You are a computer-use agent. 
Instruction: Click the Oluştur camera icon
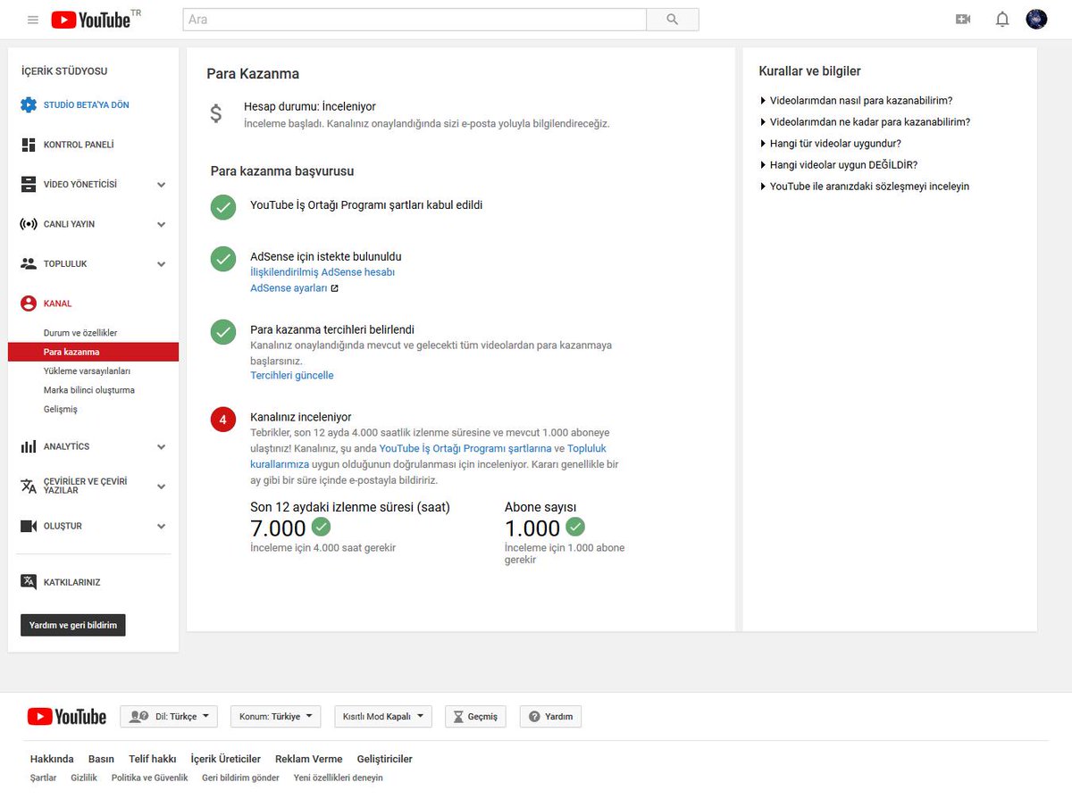coord(29,526)
